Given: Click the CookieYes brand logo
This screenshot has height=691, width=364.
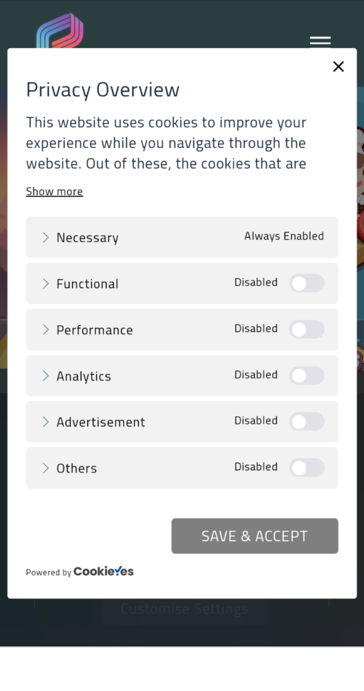Looking at the screenshot, I should (x=103, y=571).
